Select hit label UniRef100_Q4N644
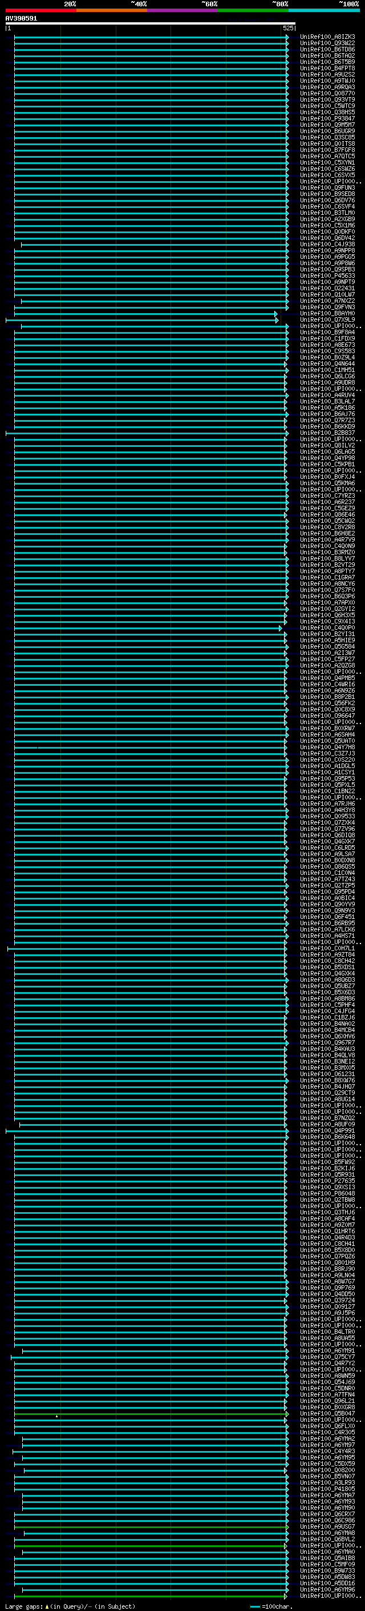This screenshot has height=1611, width=365. pyautogui.click(x=327, y=364)
